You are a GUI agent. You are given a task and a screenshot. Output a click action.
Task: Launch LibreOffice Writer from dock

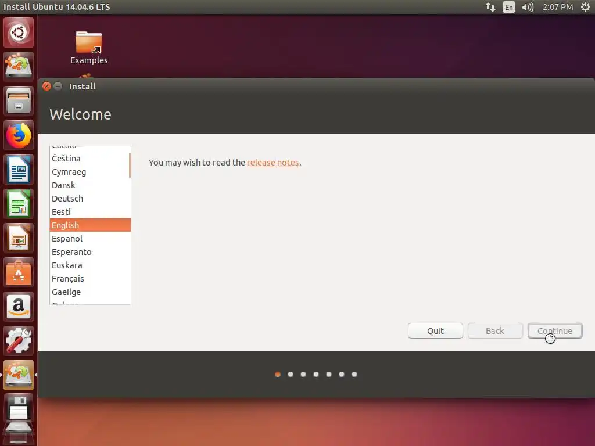(19, 170)
